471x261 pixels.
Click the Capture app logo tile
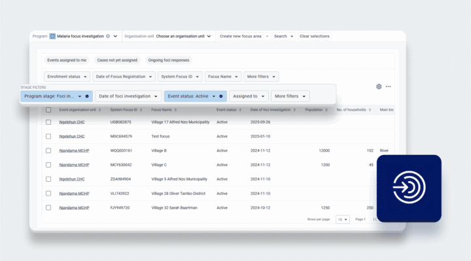(x=409, y=188)
